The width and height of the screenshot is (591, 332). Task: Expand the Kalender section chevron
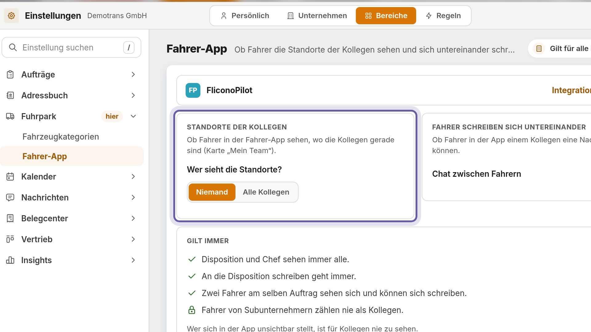133,176
